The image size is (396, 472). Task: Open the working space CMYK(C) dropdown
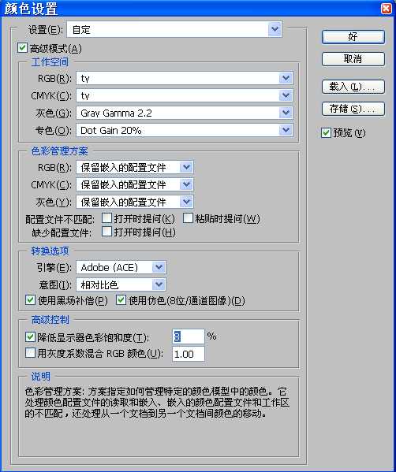tap(184, 95)
